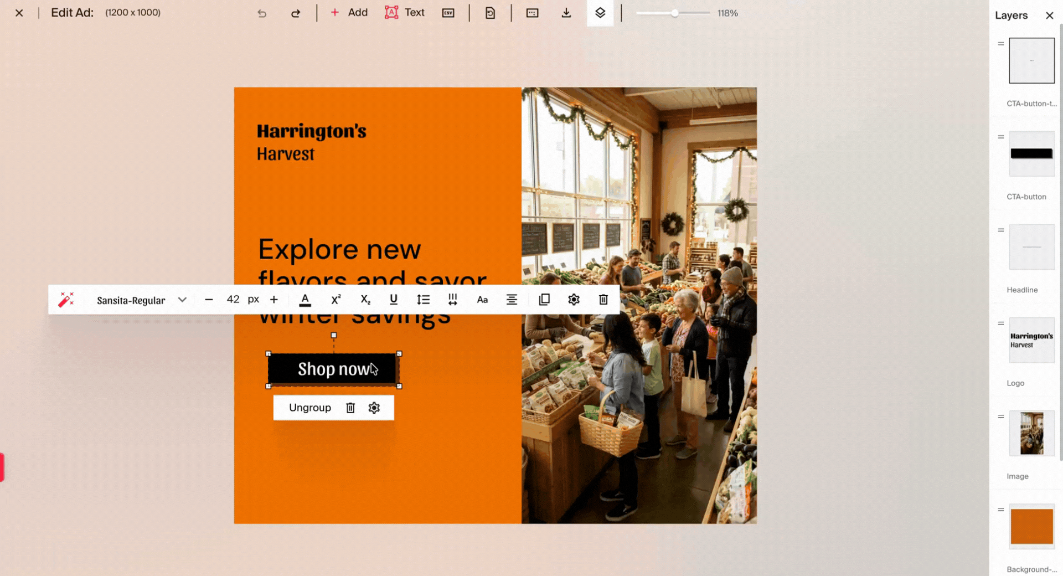1063x576 pixels.
Task: Open the CSV import icon
Action: coord(448,13)
